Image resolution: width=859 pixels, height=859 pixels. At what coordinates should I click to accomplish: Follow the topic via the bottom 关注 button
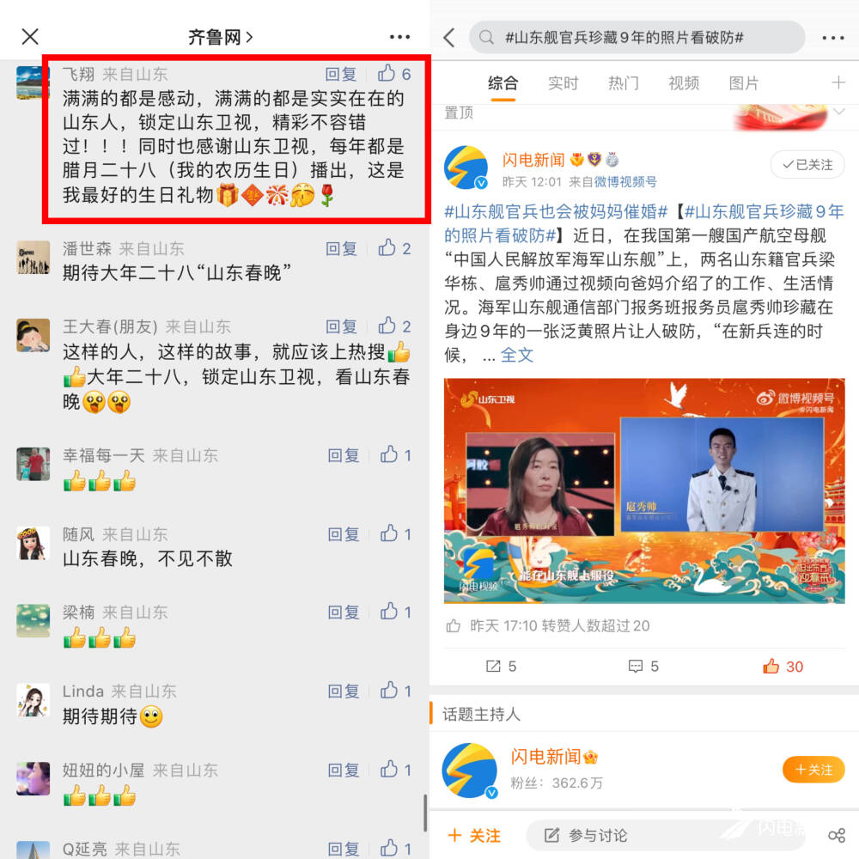tap(474, 835)
